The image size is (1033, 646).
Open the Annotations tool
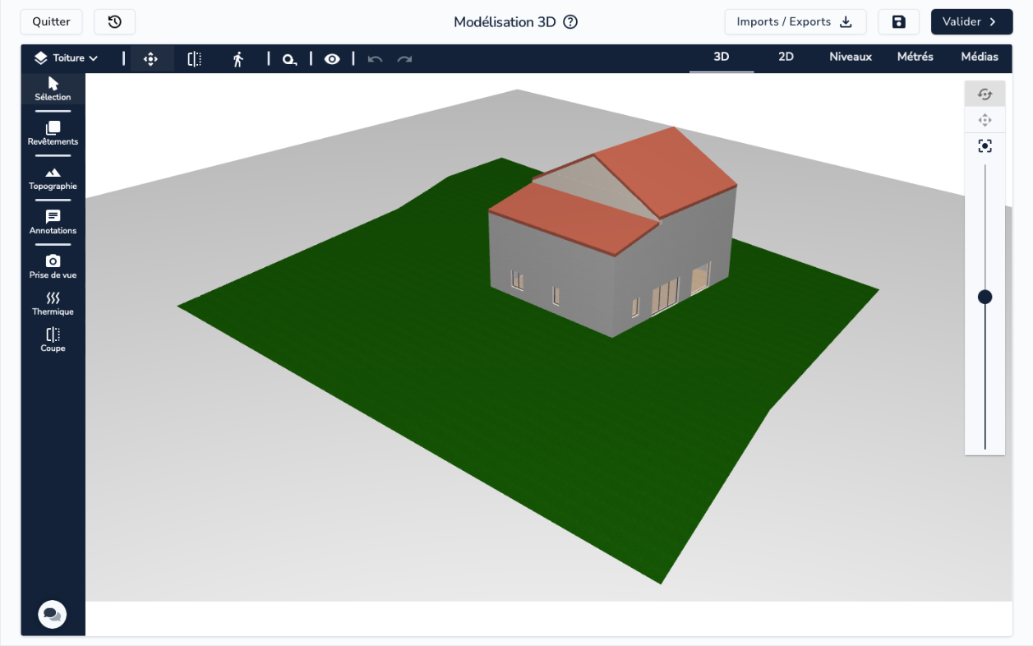(53, 222)
